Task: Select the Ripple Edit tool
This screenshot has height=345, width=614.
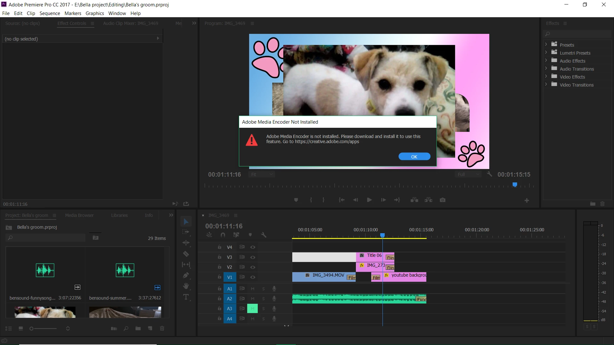Action: click(x=186, y=243)
